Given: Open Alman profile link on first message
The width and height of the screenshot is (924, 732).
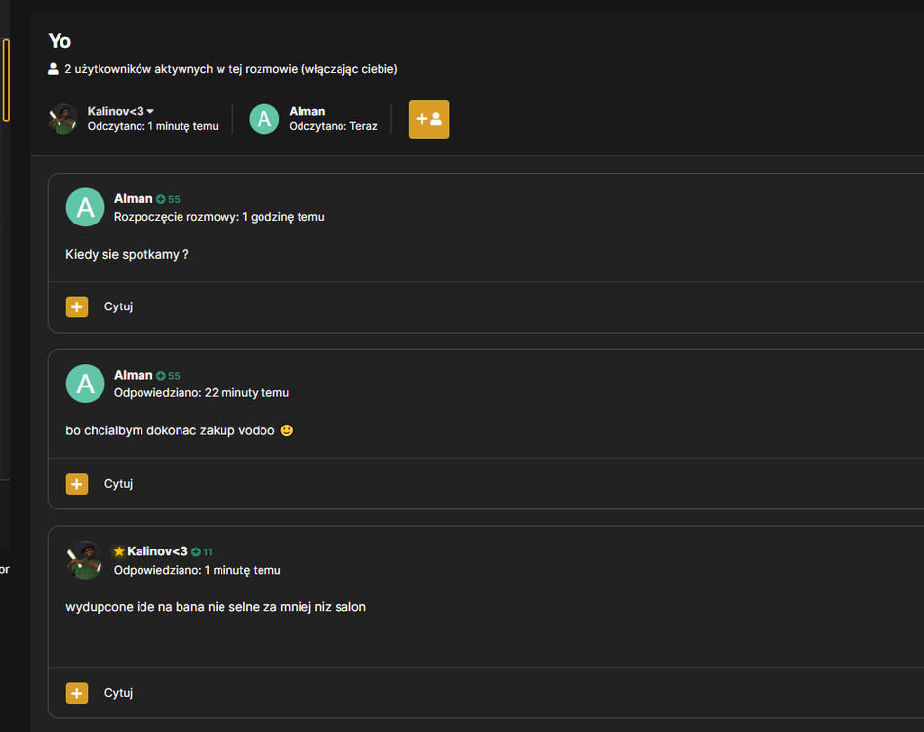Looking at the screenshot, I should pos(133,199).
